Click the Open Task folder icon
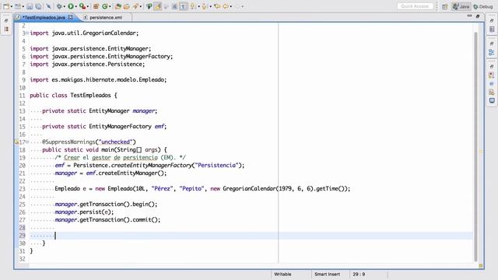This screenshot has width=498, height=280. [x=126, y=6]
